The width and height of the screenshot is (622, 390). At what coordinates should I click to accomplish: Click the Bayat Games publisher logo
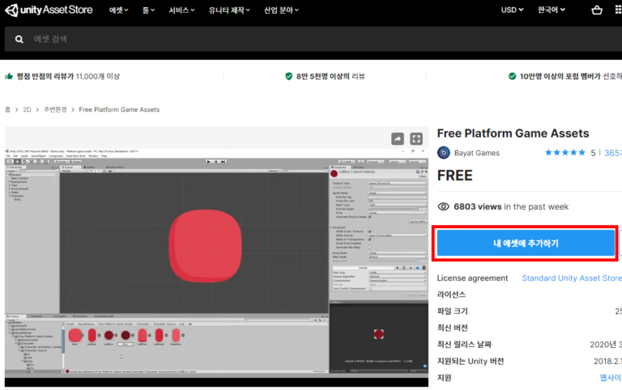point(444,153)
